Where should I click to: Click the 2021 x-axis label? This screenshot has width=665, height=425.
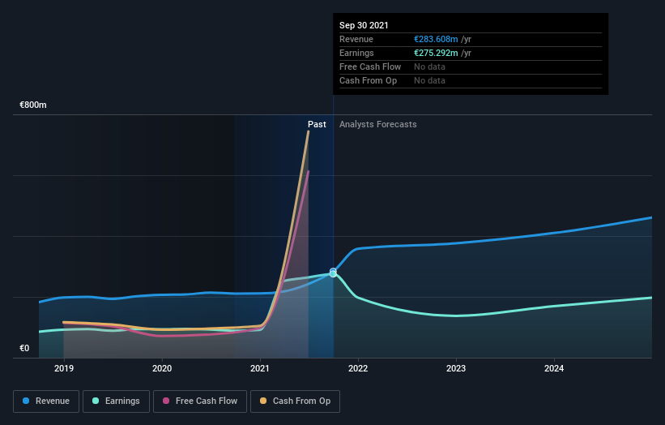260,368
